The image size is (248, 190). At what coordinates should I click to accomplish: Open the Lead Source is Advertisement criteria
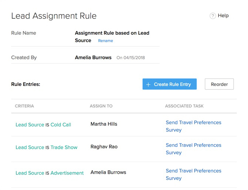[49, 173]
